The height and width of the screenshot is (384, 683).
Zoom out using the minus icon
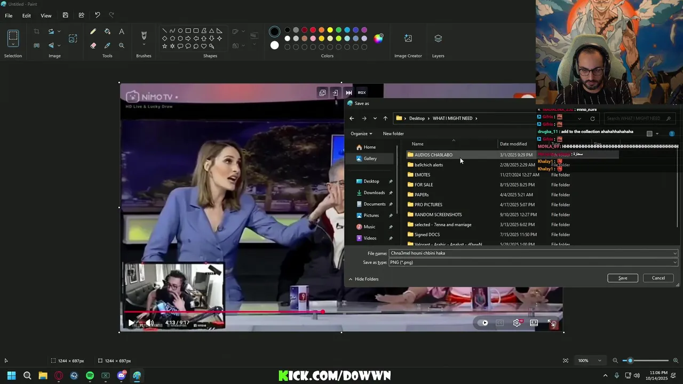615,361
